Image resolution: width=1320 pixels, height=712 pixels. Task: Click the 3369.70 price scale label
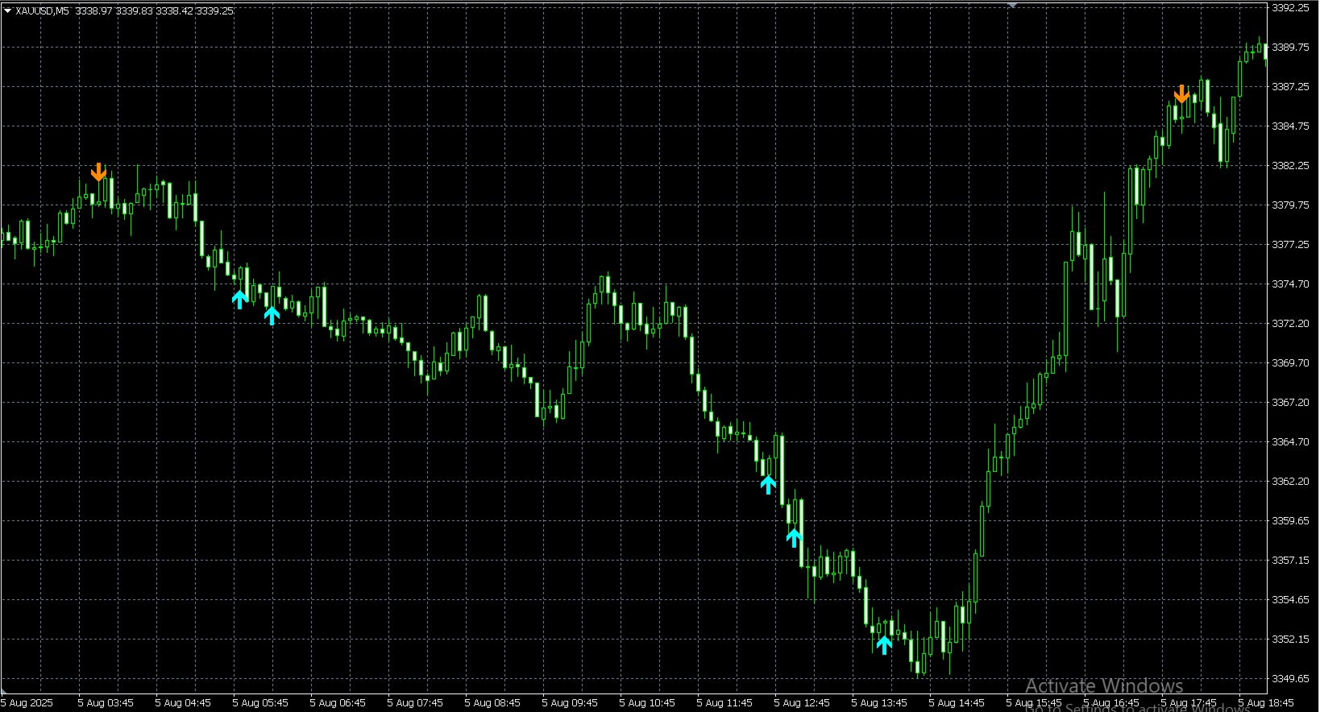[x=1290, y=363]
